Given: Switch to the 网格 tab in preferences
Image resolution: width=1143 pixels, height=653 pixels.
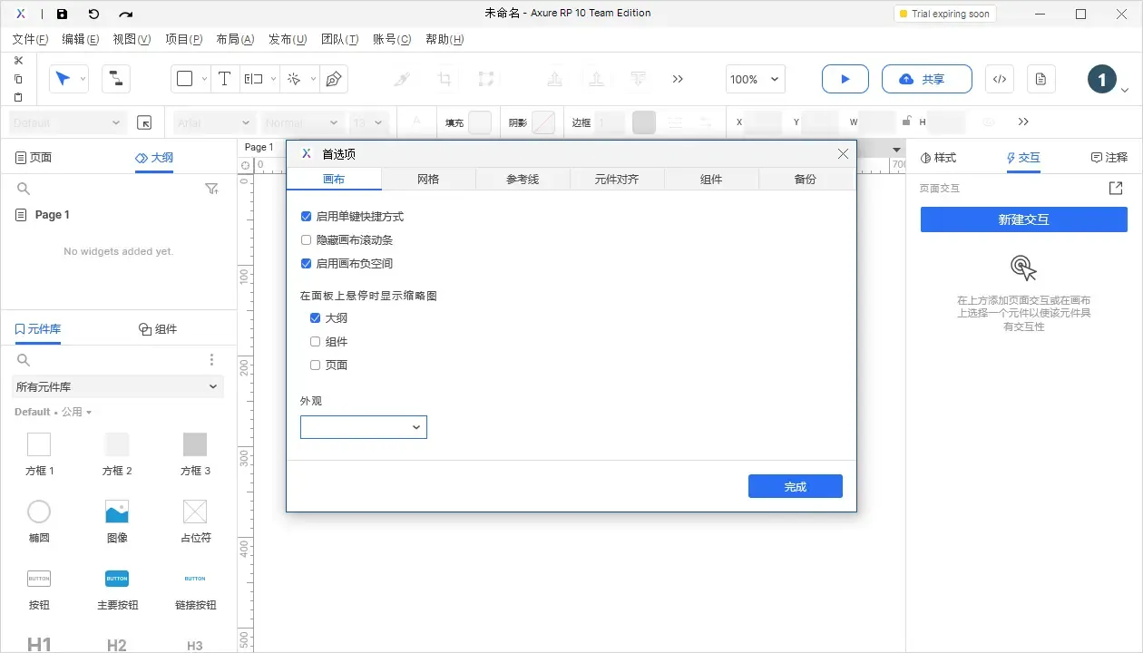Looking at the screenshot, I should pyautogui.click(x=428, y=179).
